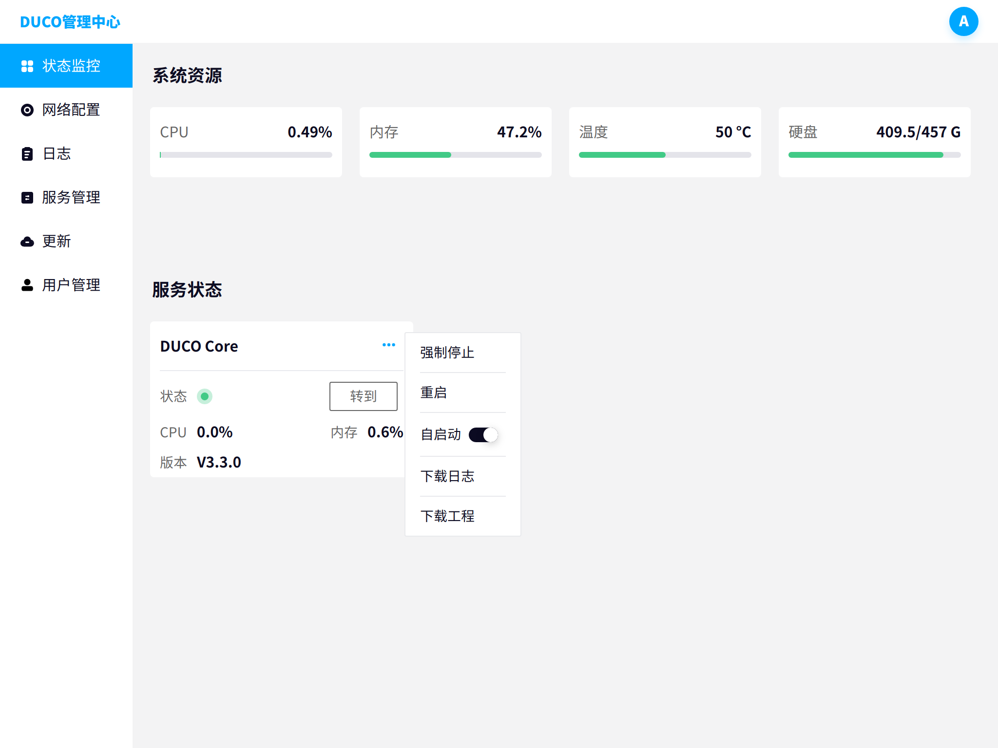This screenshot has height=748, width=998.
Task: Click the user management person icon
Action: (x=27, y=285)
